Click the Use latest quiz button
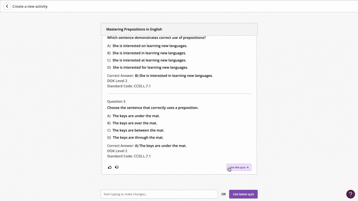This screenshot has height=201, width=358. coord(243,194)
